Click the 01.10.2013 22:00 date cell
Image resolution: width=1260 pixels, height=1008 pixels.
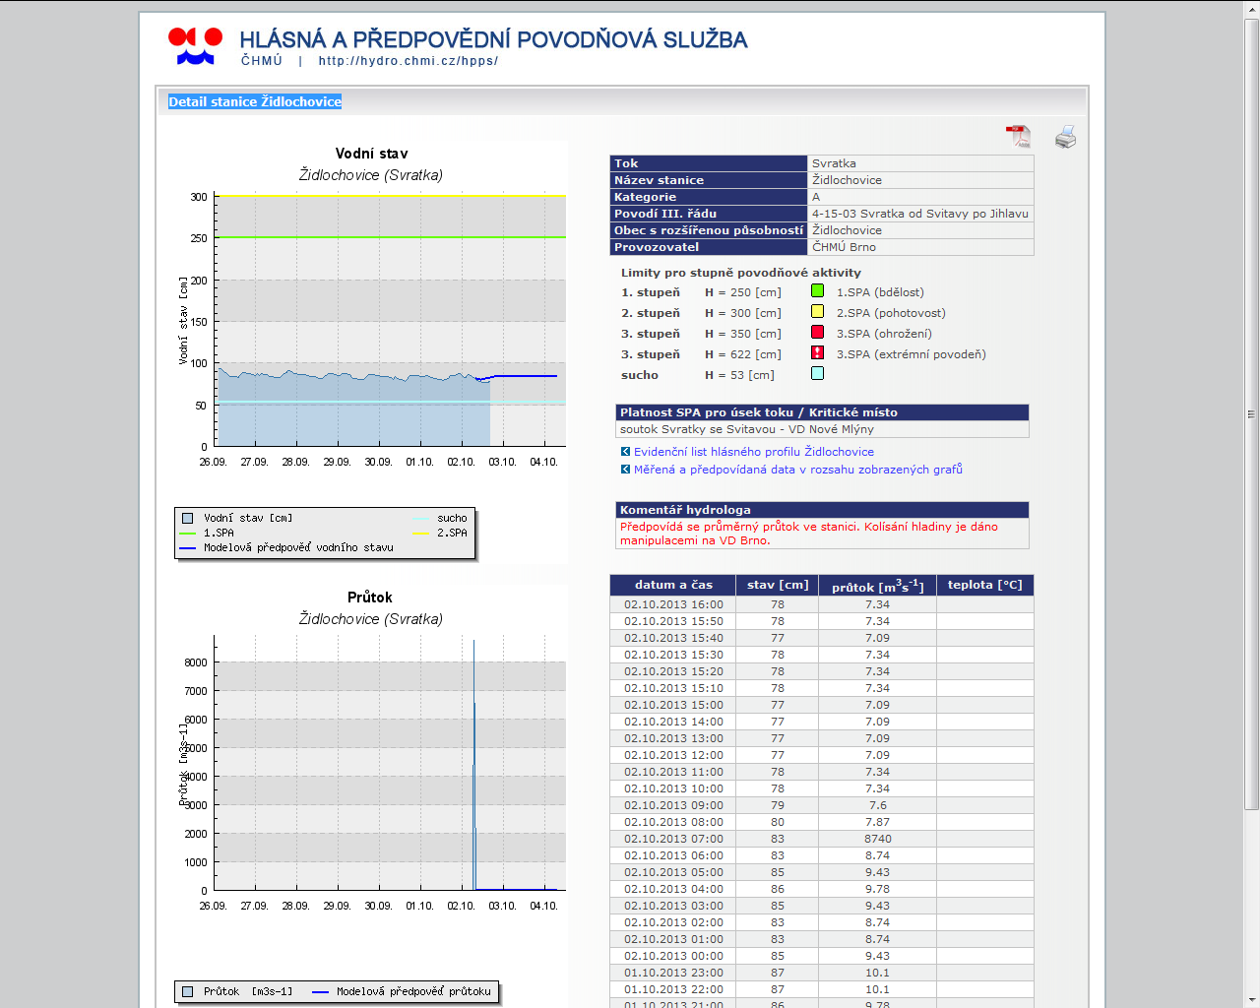(673, 989)
